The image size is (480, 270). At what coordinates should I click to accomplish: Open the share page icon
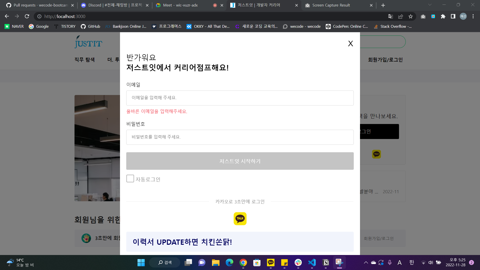coord(400,16)
